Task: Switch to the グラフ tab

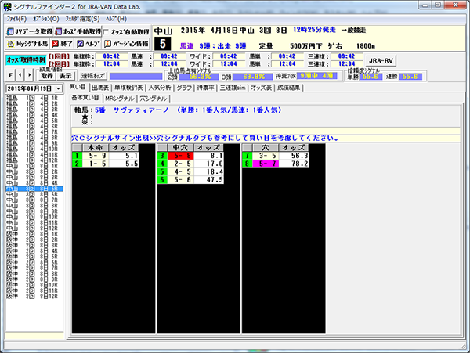Action: coord(184,88)
